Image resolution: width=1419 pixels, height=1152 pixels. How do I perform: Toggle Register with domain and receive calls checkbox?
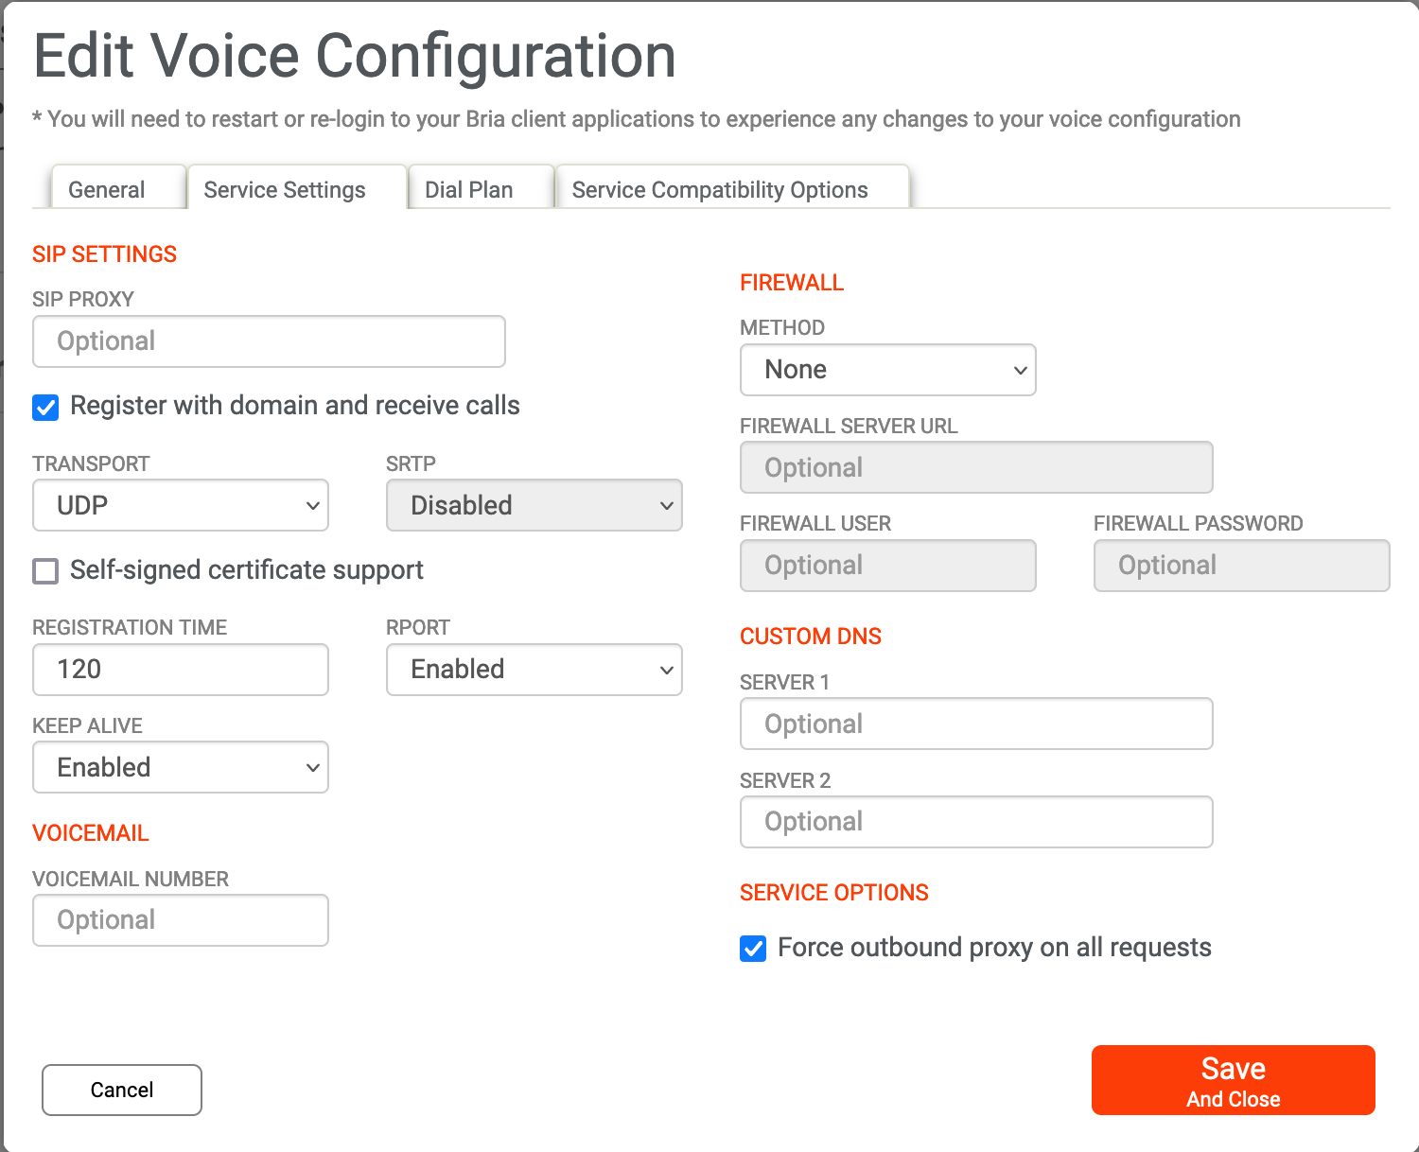tap(45, 408)
